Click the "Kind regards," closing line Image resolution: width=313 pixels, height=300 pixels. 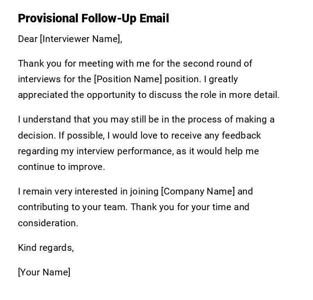pyautogui.click(x=46, y=248)
